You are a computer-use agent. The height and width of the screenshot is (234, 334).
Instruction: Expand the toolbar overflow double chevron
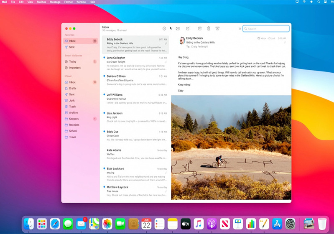240,29
